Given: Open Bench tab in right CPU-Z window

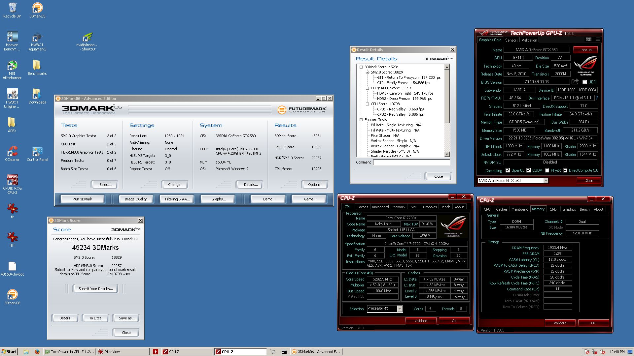Looking at the screenshot, I should coord(584,209).
